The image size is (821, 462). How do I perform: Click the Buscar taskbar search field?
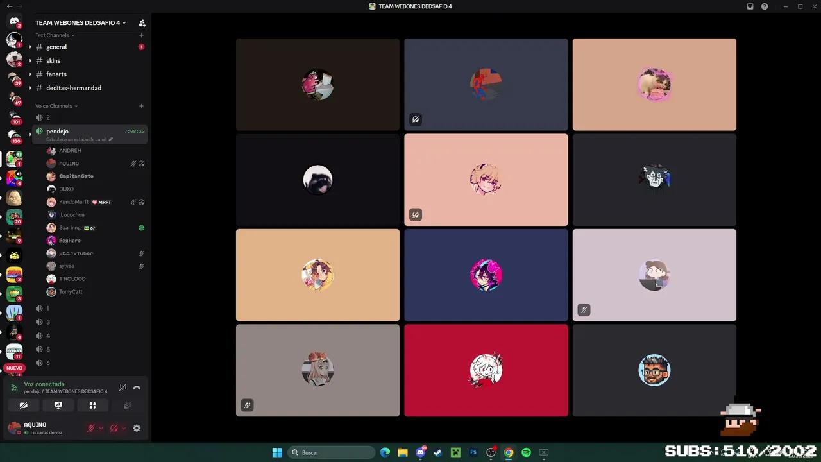coord(331,452)
